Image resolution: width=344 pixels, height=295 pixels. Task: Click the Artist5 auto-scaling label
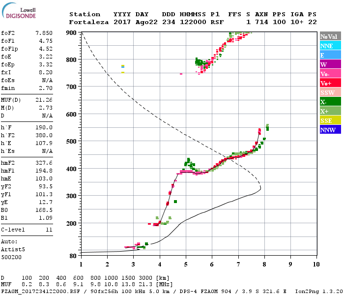coord(13,250)
